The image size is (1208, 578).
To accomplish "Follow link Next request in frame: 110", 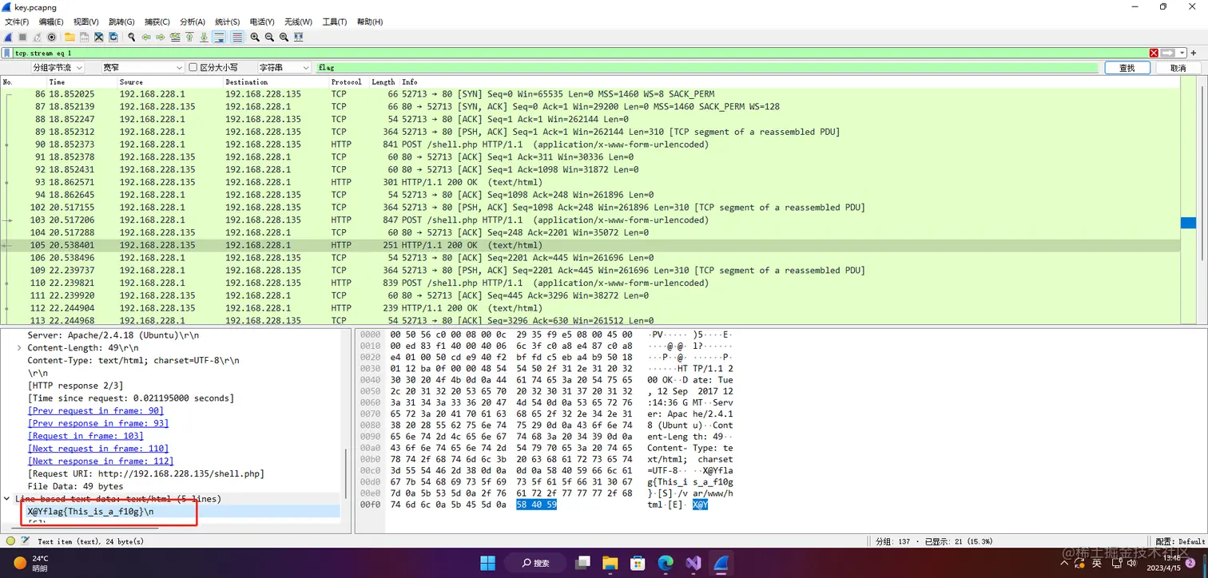I will pyautogui.click(x=98, y=449).
